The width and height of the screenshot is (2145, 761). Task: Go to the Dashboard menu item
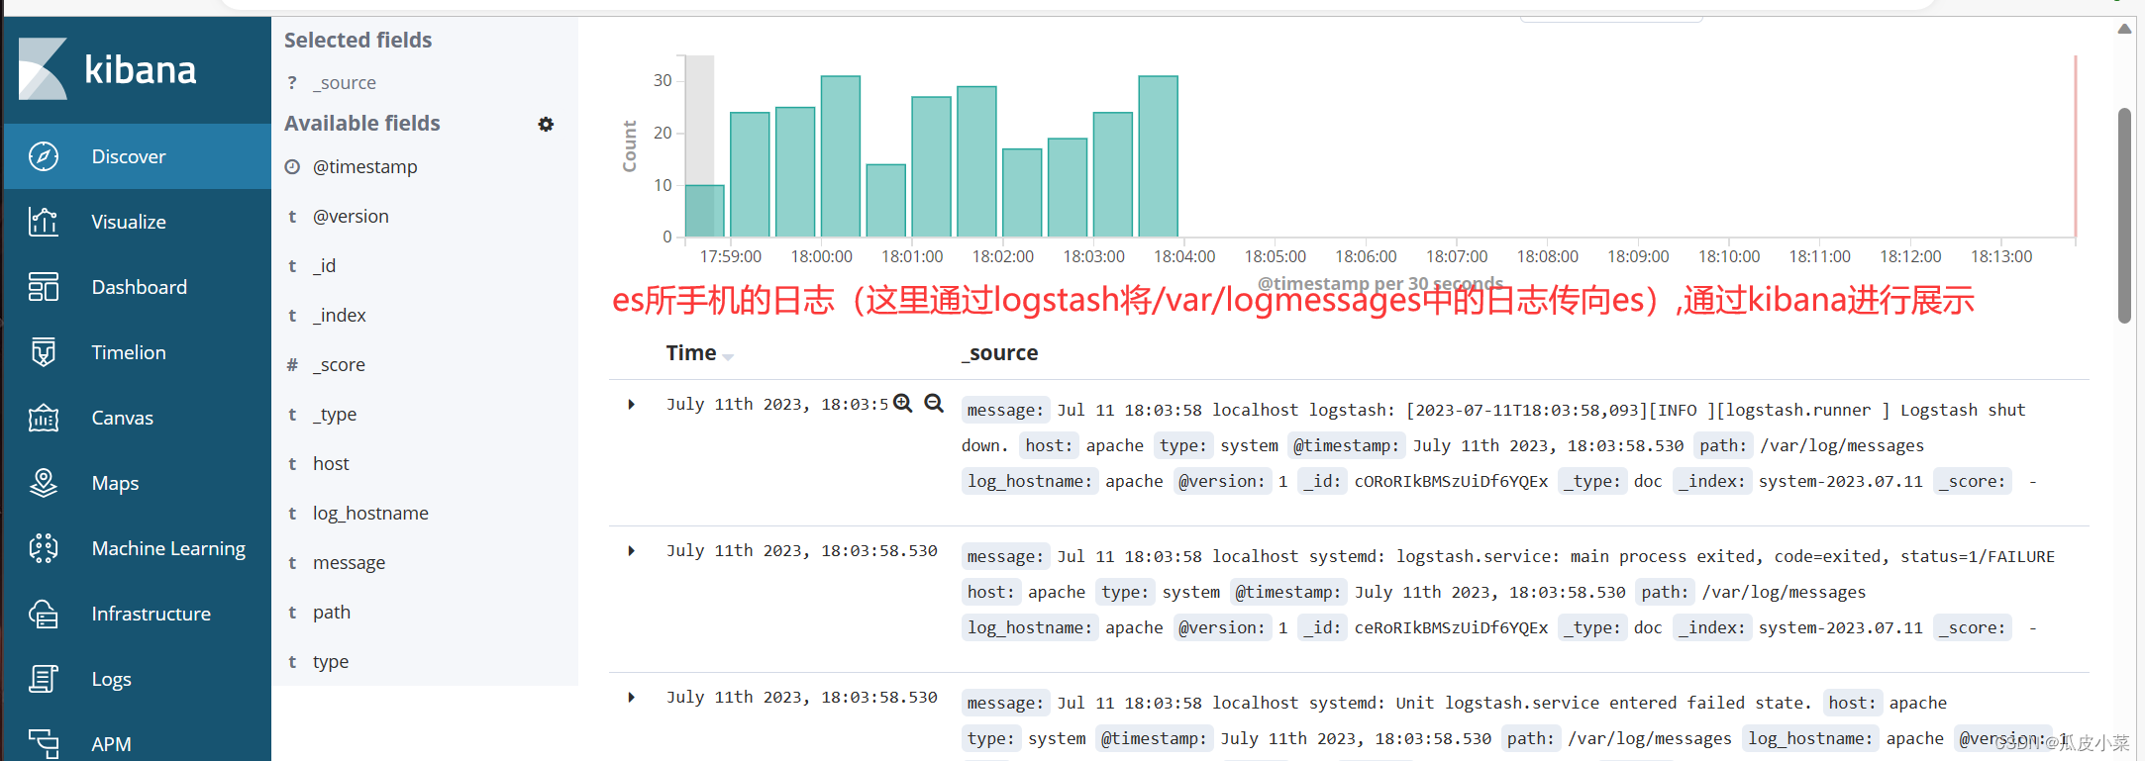pos(139,287)
